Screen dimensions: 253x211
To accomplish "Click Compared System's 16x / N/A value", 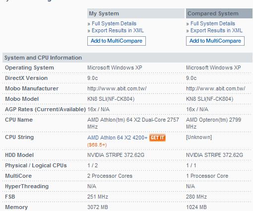I will [197, 109].
